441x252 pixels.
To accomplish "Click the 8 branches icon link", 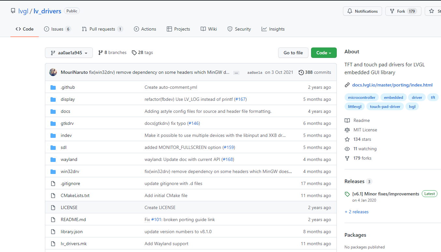I will click(101, 52).
